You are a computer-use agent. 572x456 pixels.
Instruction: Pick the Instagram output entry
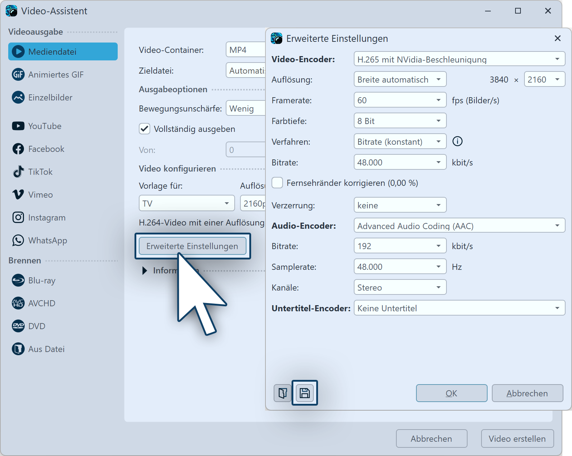tap(47, 218)
